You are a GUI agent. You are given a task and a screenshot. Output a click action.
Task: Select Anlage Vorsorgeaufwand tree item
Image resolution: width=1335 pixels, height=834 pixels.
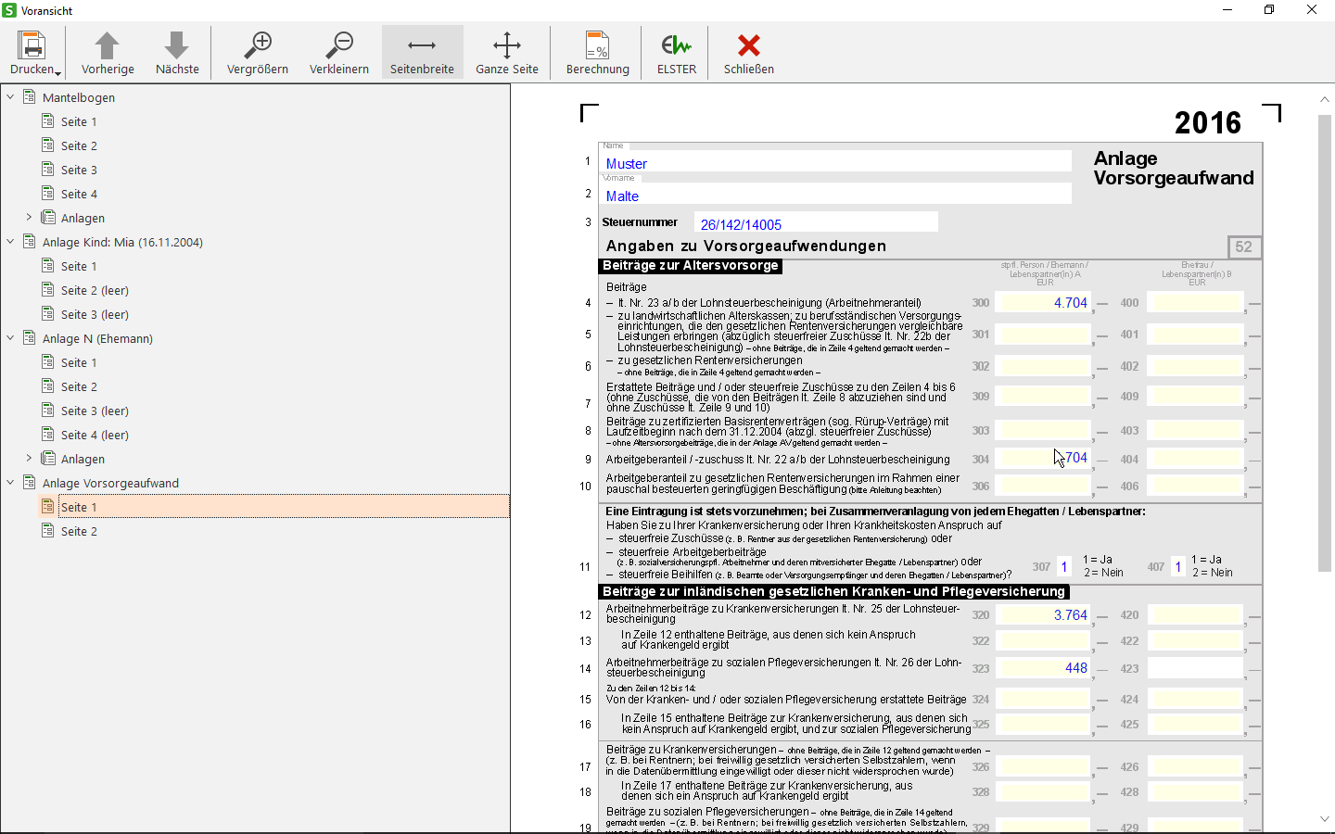pyautogui.click(x=110, y=483)
